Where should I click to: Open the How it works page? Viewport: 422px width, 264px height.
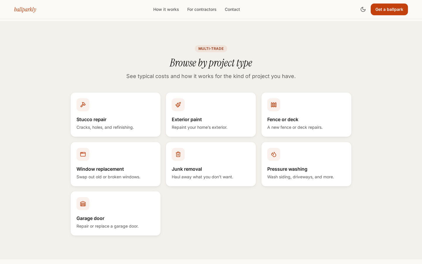(x=166, y=9)
